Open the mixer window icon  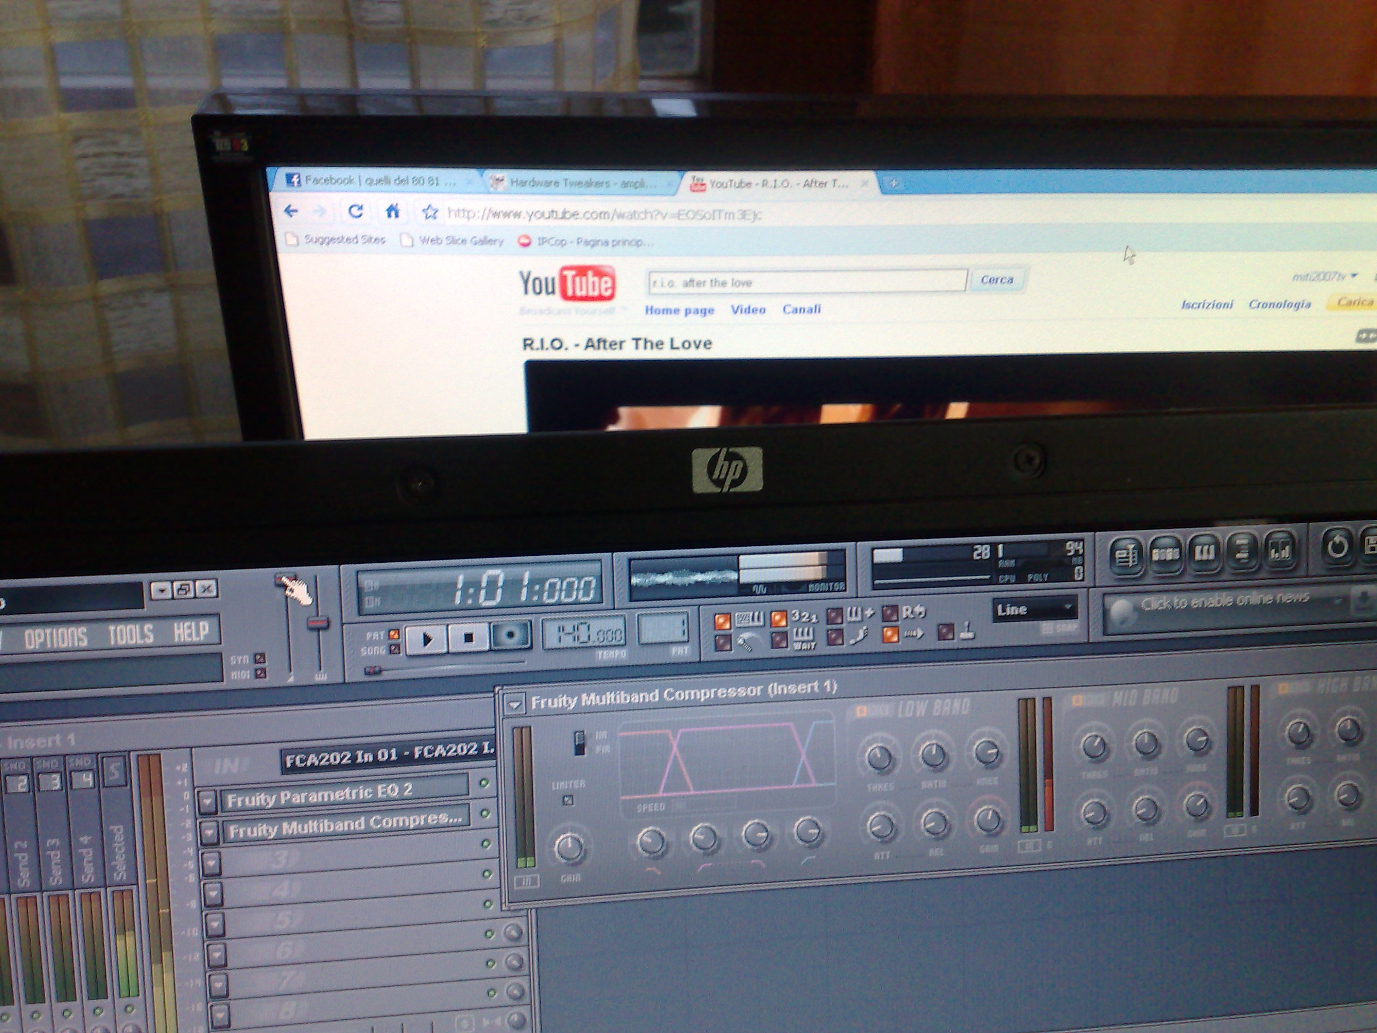pyautogui.click(x=1280, y=549)
